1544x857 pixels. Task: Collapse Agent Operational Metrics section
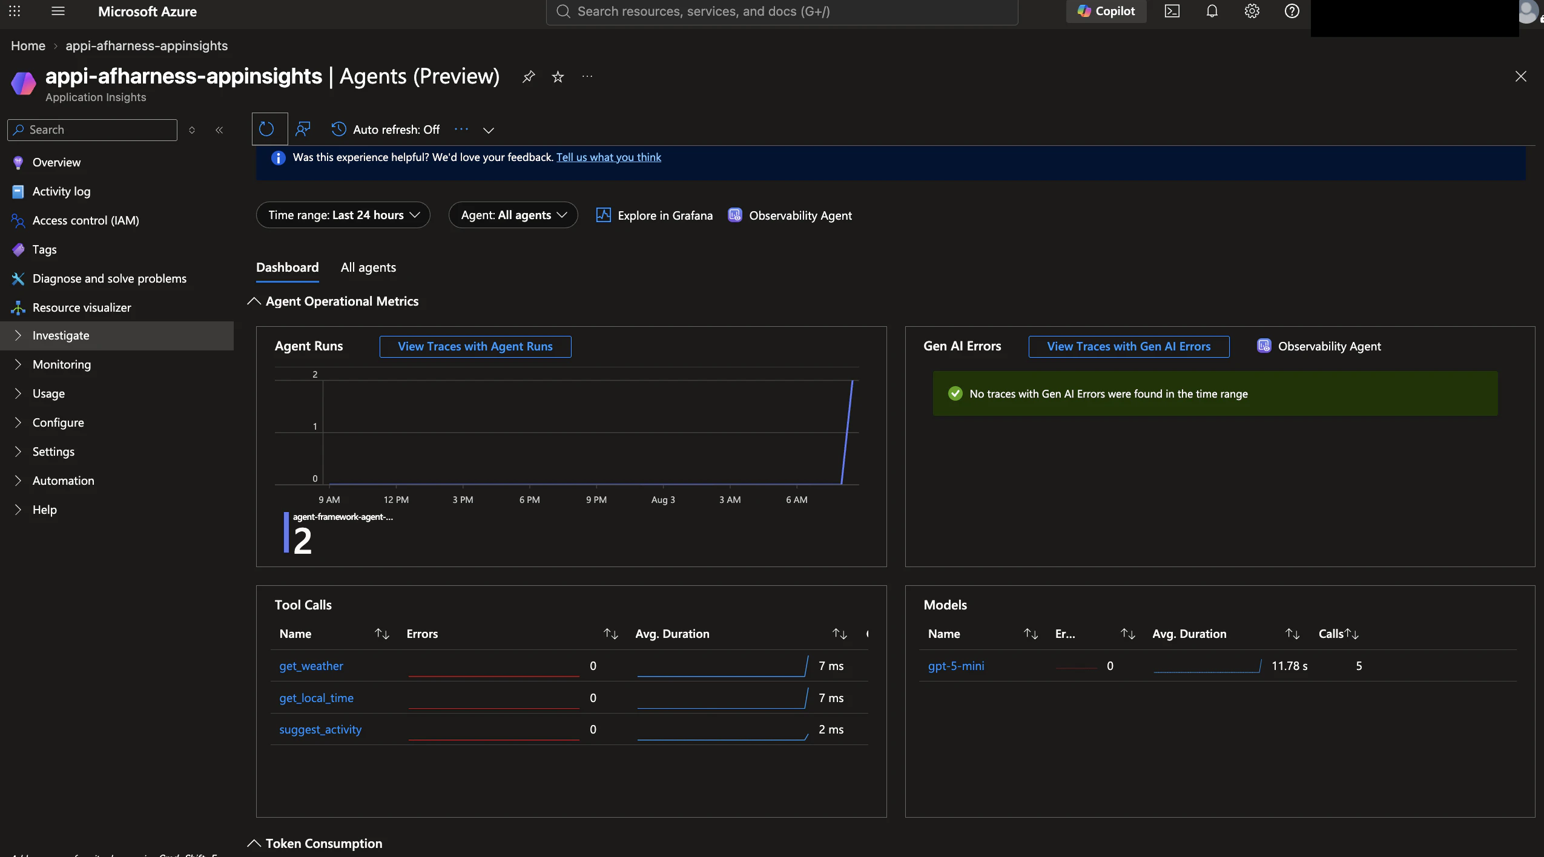[254, 301]
